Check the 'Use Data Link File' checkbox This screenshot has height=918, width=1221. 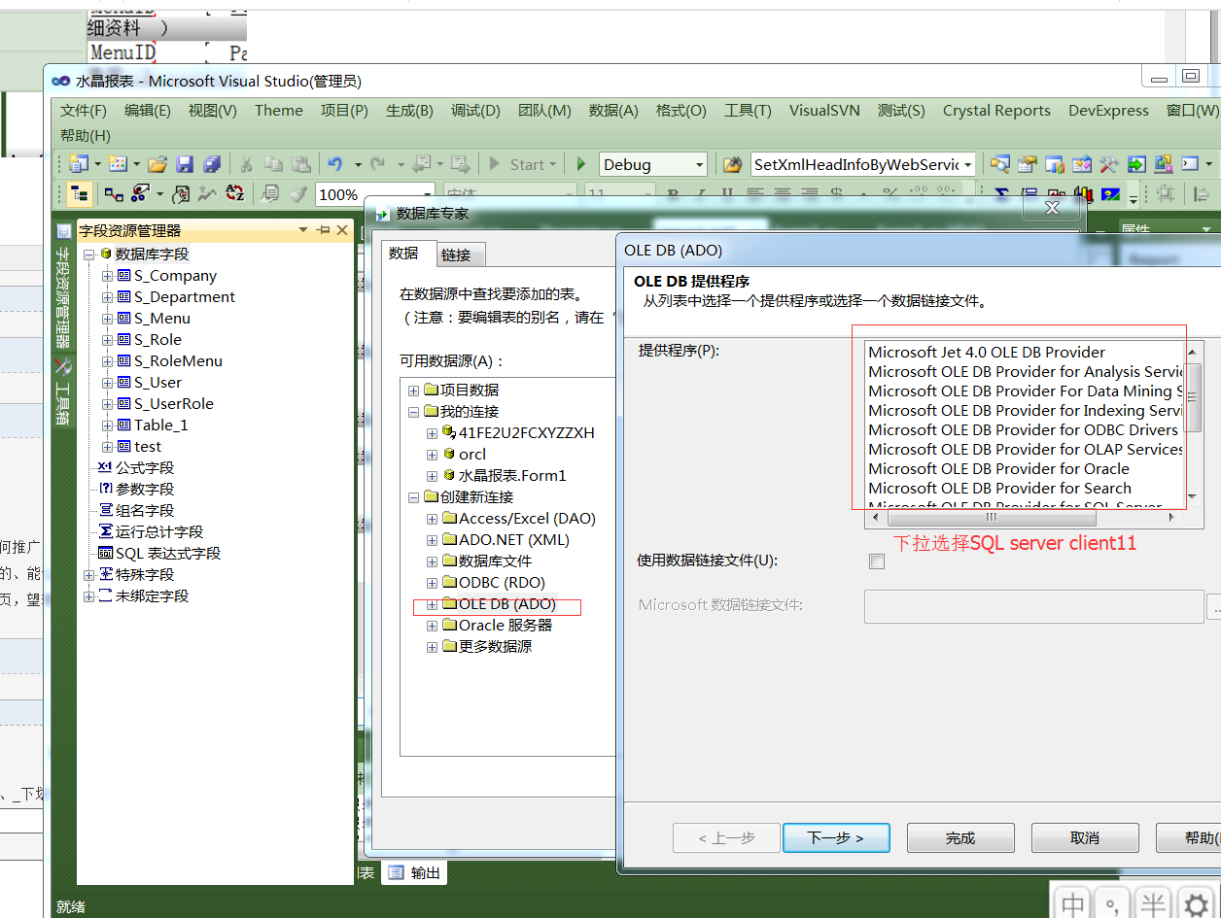click(877, 561)
